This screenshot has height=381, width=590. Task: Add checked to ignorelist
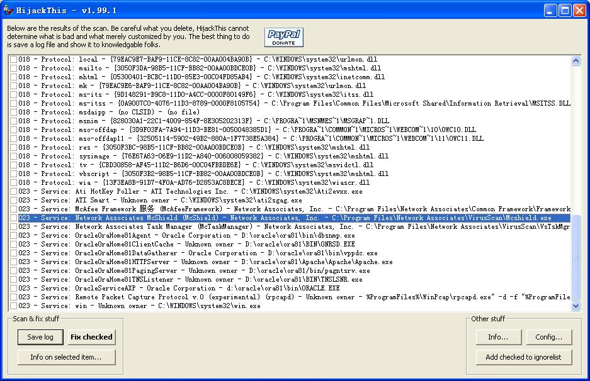pos(524,357)
